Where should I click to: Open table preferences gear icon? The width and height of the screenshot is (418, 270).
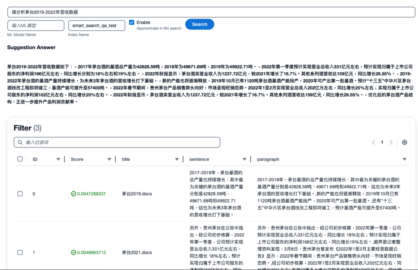pos(404,142)
